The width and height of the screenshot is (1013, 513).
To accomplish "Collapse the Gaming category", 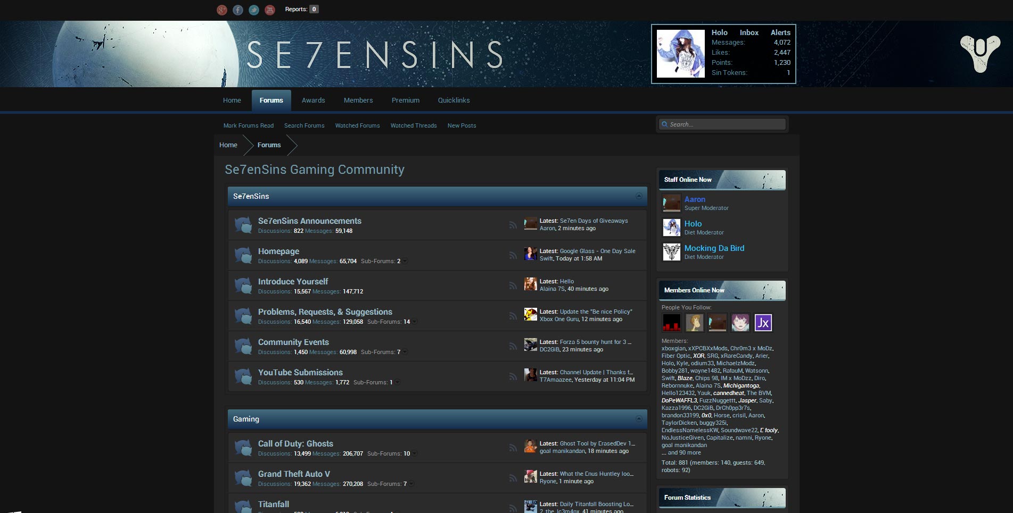I will point(639,419).
